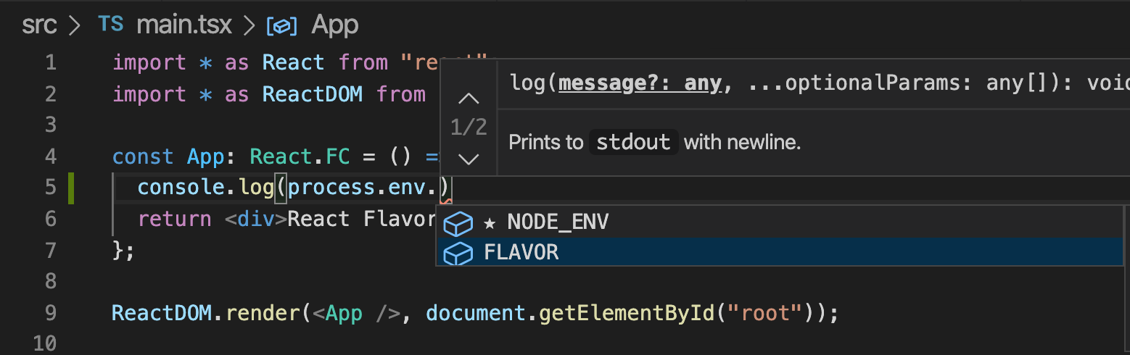Select the NODE_ENV cube icon suggestion
Viewport: 1130px width, 355px height.
[458, 222]
